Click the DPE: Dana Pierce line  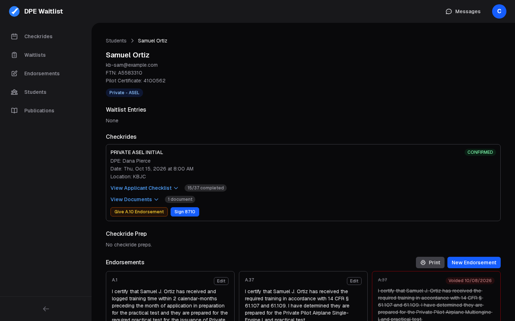131,161
